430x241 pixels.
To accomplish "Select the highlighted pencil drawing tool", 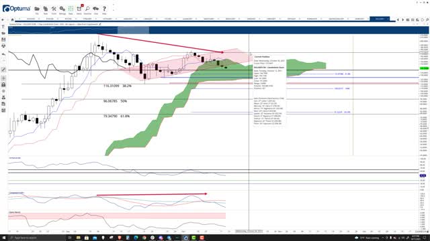I will [x=3, y=70].
